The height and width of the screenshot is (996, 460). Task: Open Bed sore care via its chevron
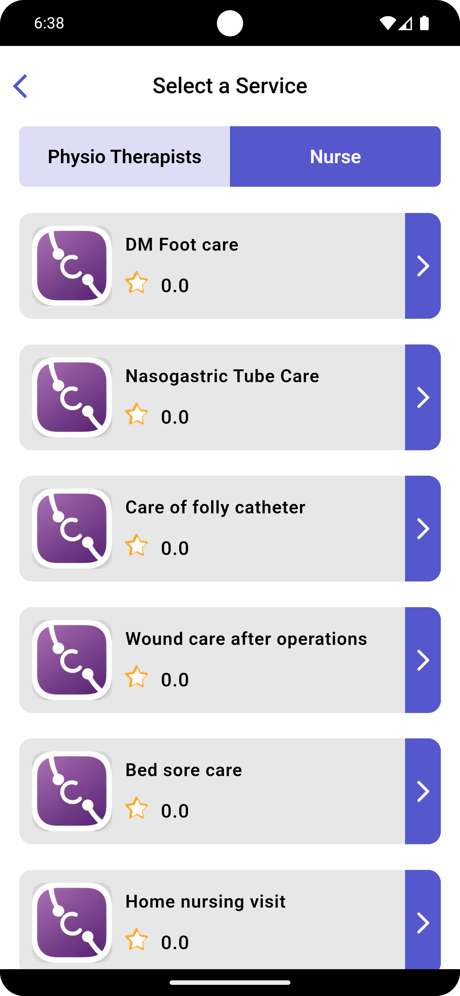point(423,791)
